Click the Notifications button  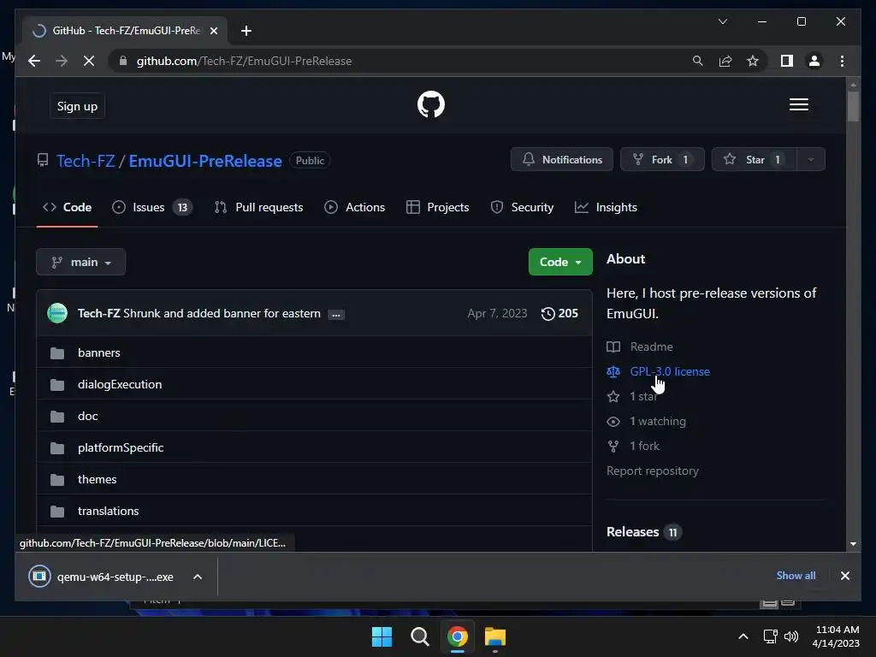[x=561, y=160]
